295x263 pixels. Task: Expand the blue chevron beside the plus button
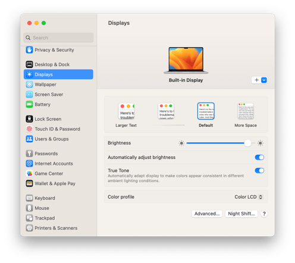(264, 80)
